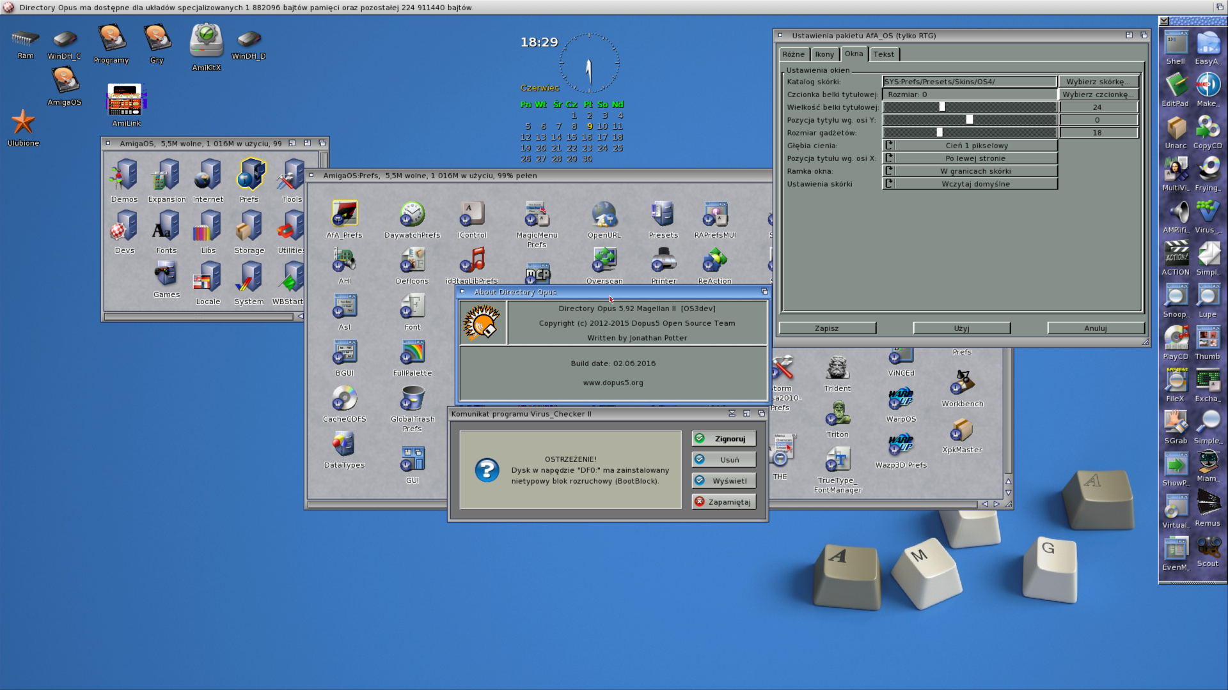Cycle the Ramka okna option
Image resolution: width=1228 pixels, height=690 pixels.
[x=970, y=171]
